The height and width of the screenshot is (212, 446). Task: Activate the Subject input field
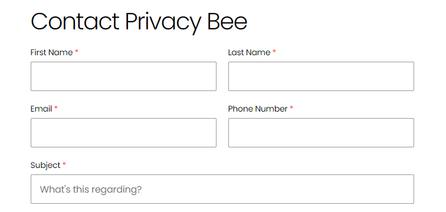click(222, 189)
